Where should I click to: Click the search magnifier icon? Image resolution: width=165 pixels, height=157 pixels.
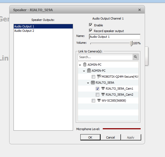[136, 57]
